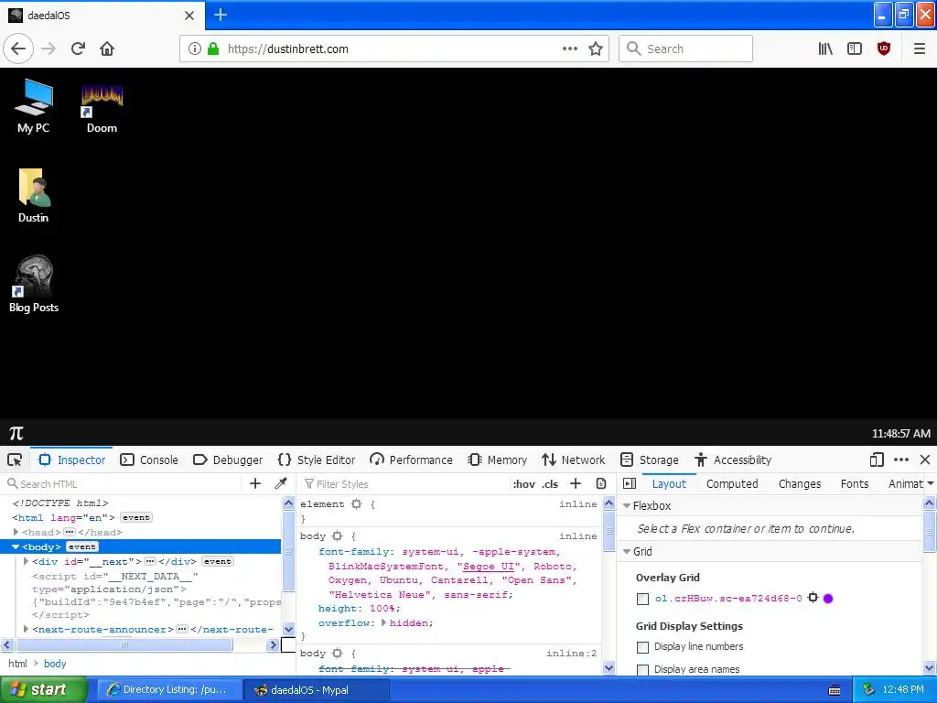Collapse the Flexbox section
937x703 pixels.
click(627, 505)
